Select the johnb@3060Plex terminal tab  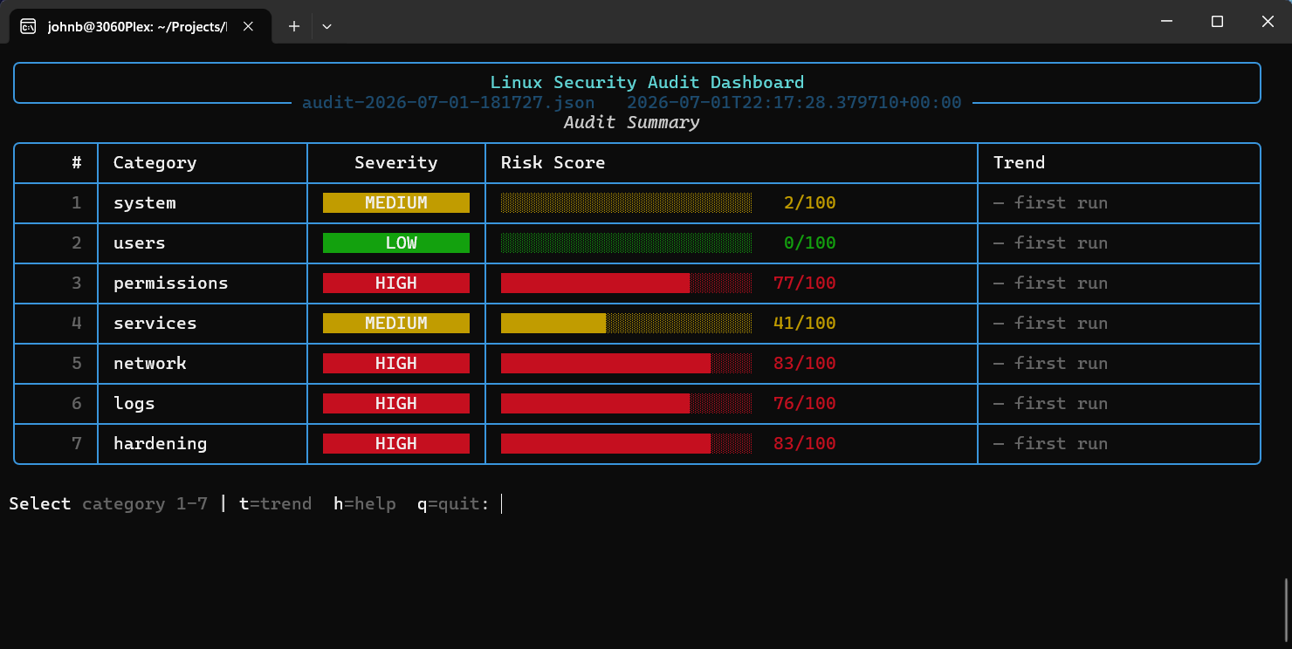[x=139, y=26]
